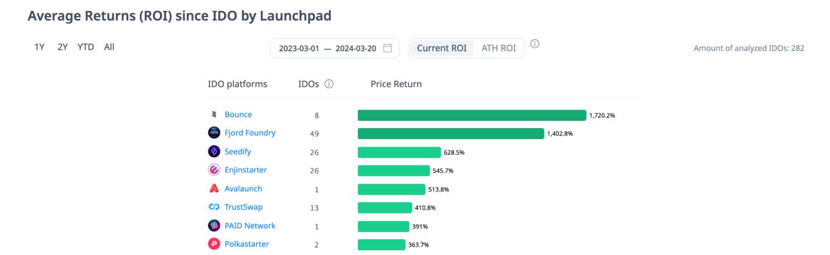Click the PAID Network logo icon
Viewport: 830px width, 255px height.
tap(214, 226)
